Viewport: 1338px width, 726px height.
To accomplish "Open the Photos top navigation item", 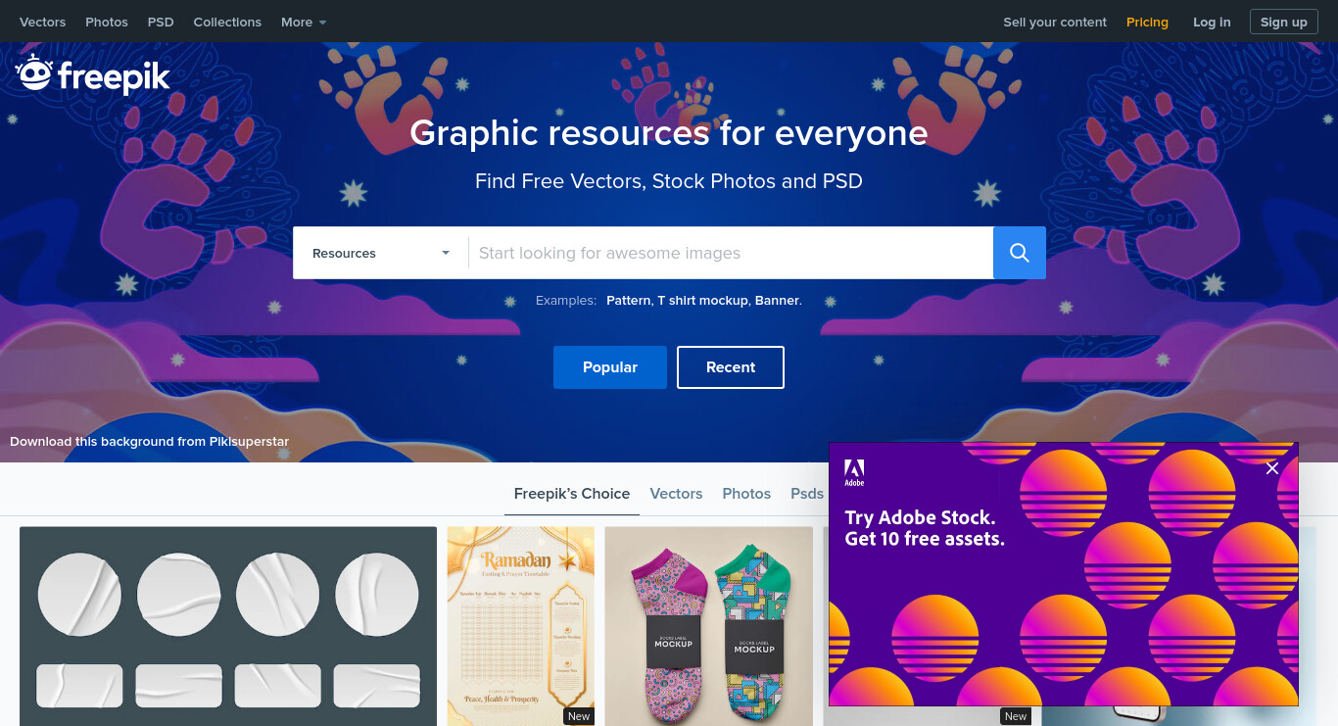I will (107, 22).
